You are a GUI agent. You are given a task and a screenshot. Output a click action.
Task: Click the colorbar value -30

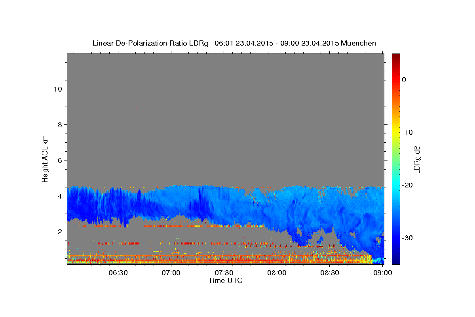tap(407, 238)
